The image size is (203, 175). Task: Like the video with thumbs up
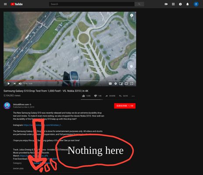[86, 96]
